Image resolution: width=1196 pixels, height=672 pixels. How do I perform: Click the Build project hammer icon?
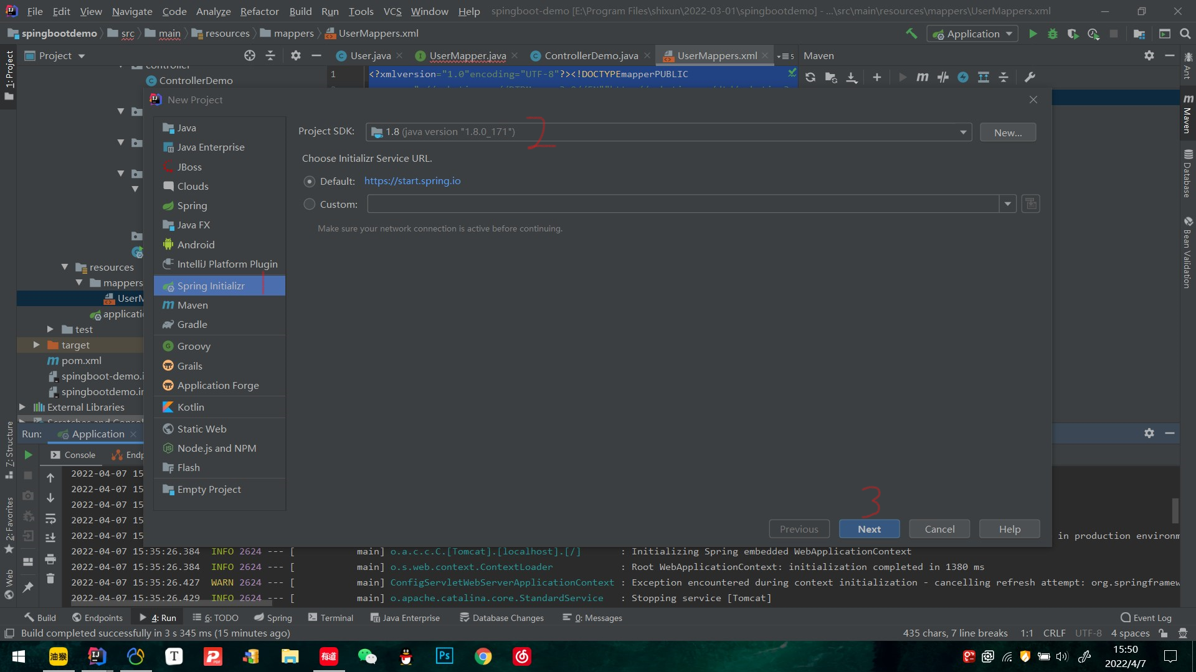coord(911,34)
